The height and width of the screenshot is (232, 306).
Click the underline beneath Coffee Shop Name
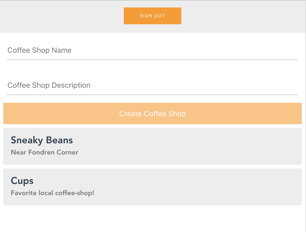pyautogui.click(x=152, y=60)
